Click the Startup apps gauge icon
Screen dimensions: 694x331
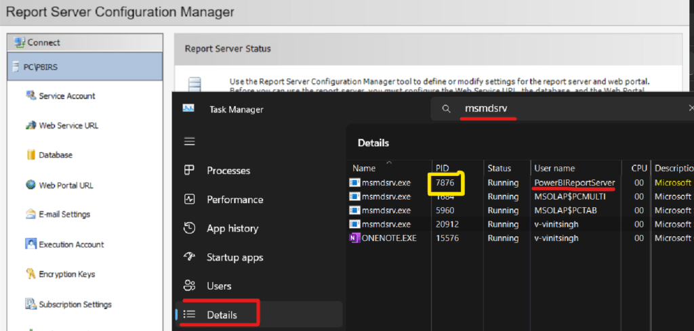click(190, 257)
